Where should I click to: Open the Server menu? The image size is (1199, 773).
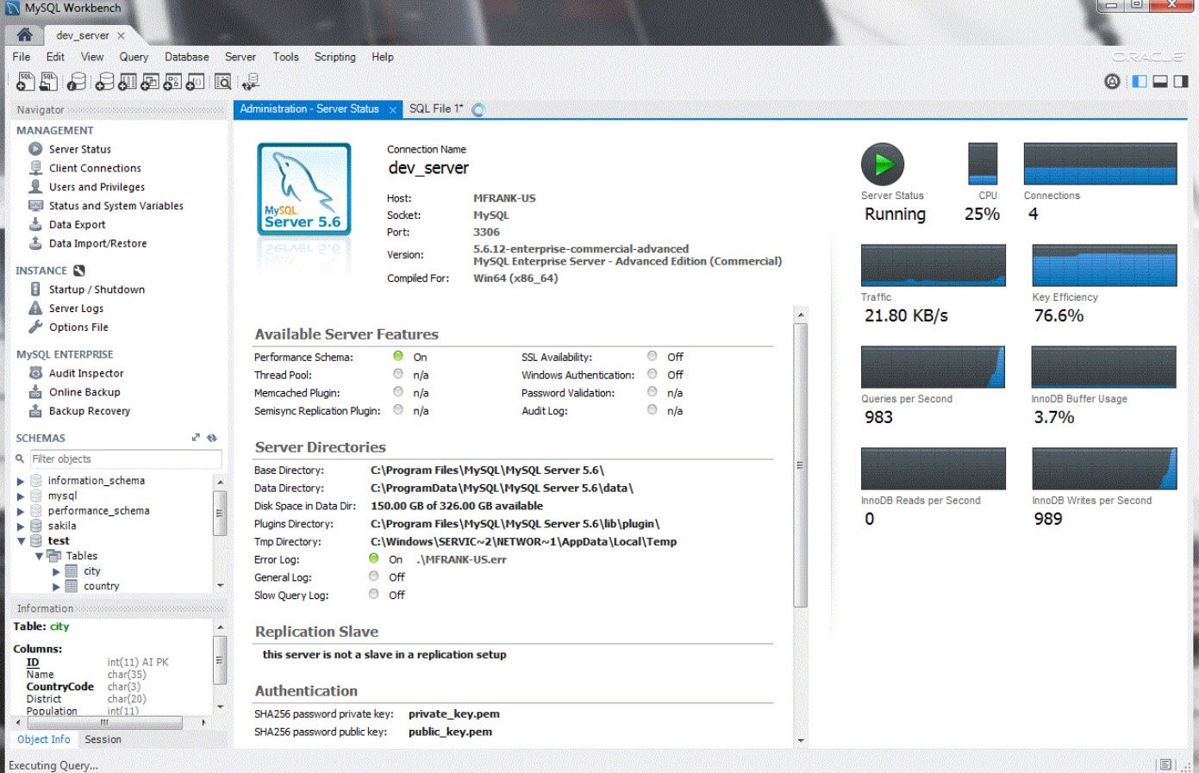pyautogui.click(x=240, y=56)
